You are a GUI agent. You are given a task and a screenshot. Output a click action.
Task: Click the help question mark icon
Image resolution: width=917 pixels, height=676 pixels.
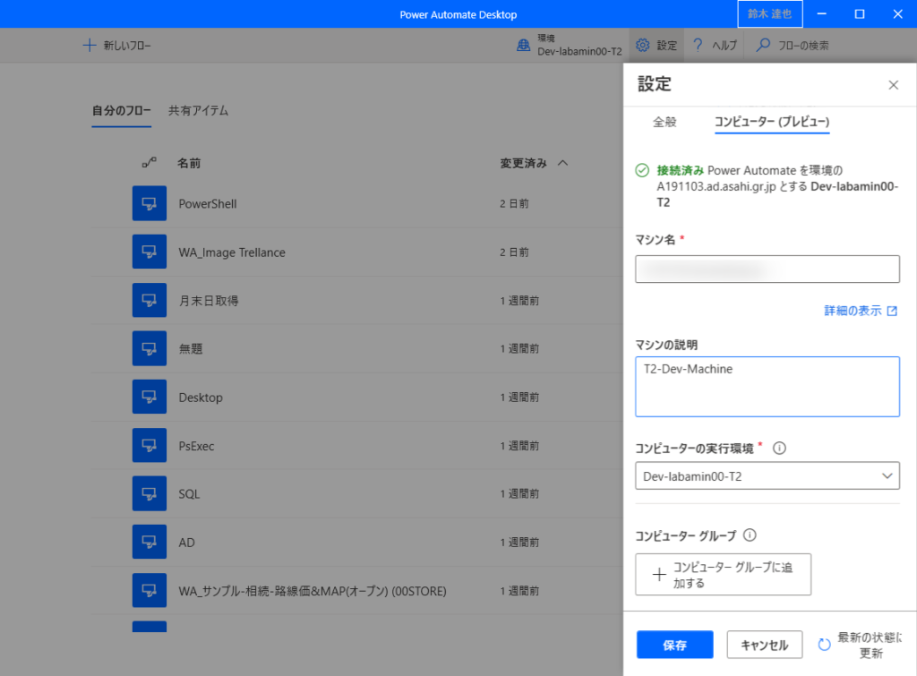pyautogui.click(x=698, y=45)
